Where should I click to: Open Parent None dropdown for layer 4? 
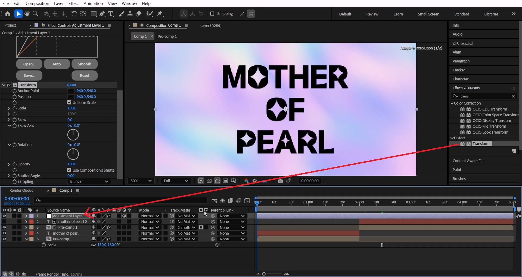pyautogui.click(x=232, y=233)
